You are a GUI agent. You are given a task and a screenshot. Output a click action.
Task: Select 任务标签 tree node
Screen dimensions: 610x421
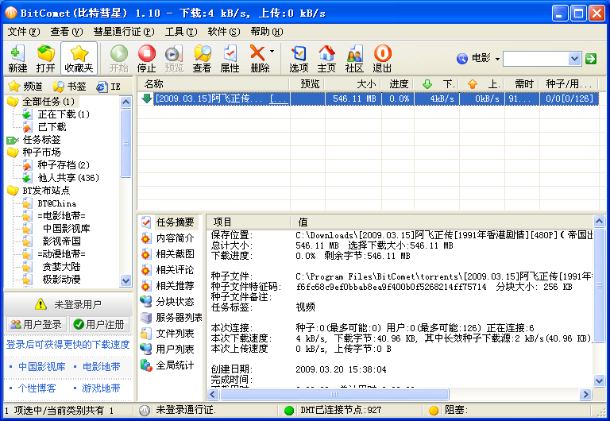(x=41, y=140)
